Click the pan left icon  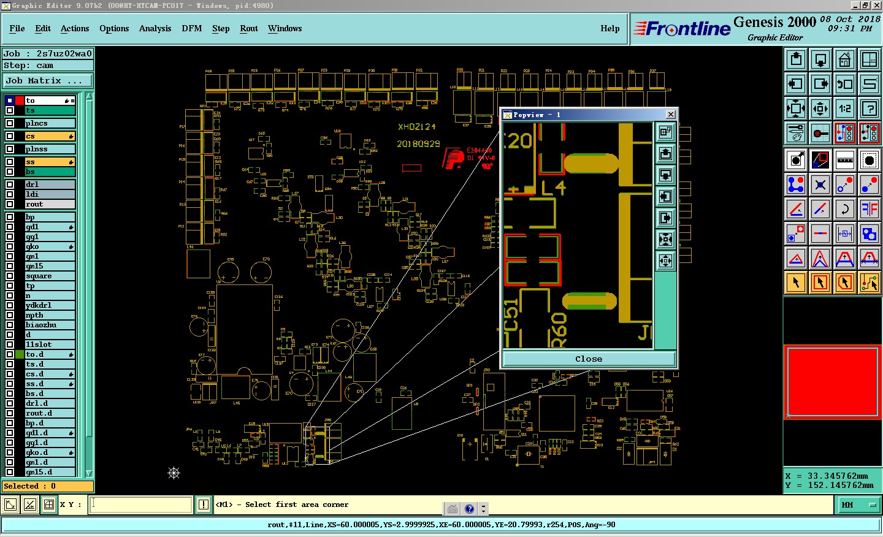point(796,84)
